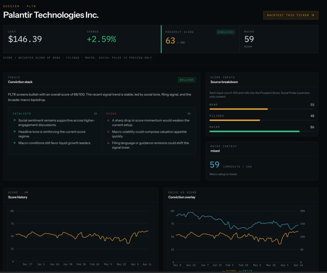Screen dimensions: 327x273
Task: Click 'Apr 16' date label in Conviction overlay
Action: click(298, 265)
